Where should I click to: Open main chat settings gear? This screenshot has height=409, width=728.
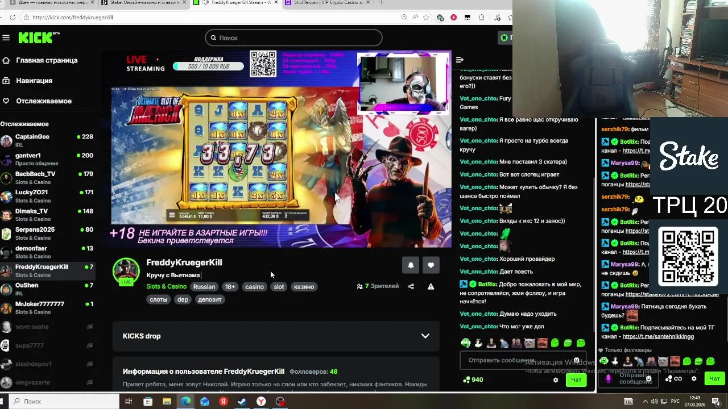point(556,380)
